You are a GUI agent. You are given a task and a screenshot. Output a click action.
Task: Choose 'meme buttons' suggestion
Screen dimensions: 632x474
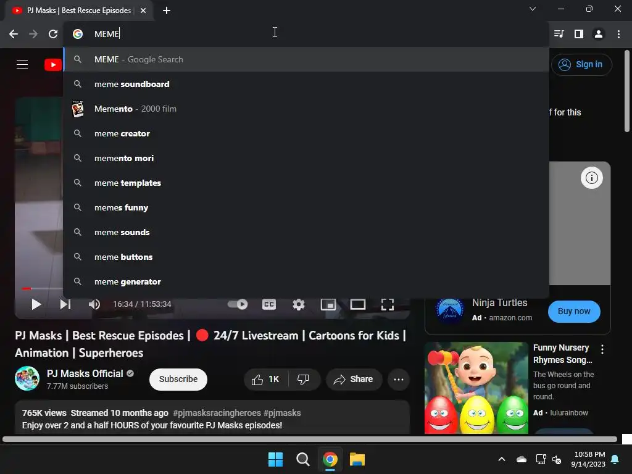point(306,257)
